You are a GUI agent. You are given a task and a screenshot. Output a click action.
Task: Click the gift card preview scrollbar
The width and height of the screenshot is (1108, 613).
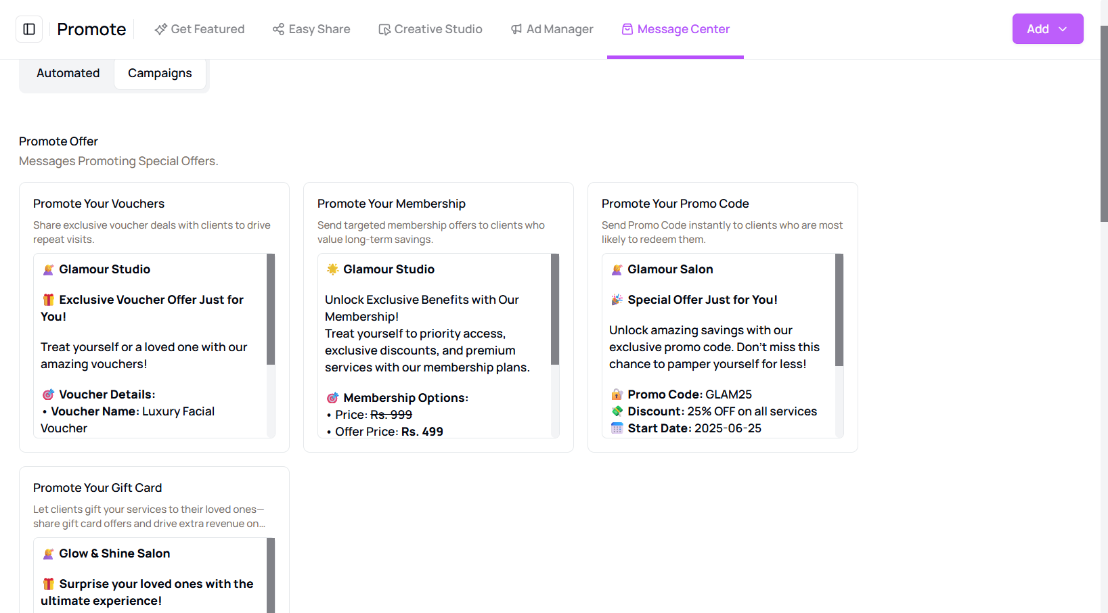[x=271, y=575]
